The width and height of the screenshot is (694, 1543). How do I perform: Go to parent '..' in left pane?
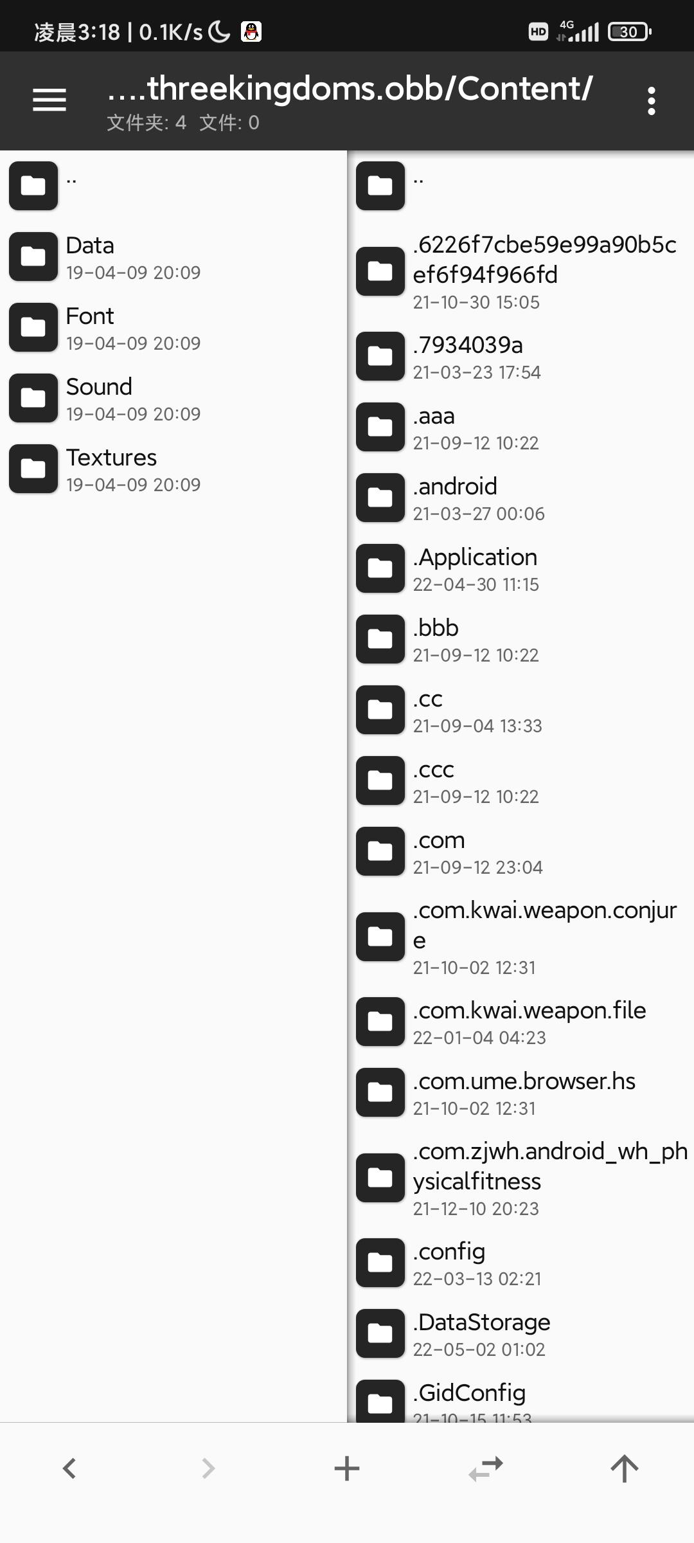click(173, 186)
